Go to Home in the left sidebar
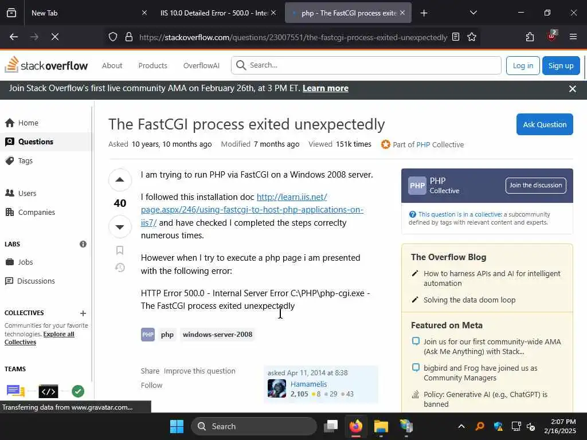The image size is (587, 440). [45, 123]
